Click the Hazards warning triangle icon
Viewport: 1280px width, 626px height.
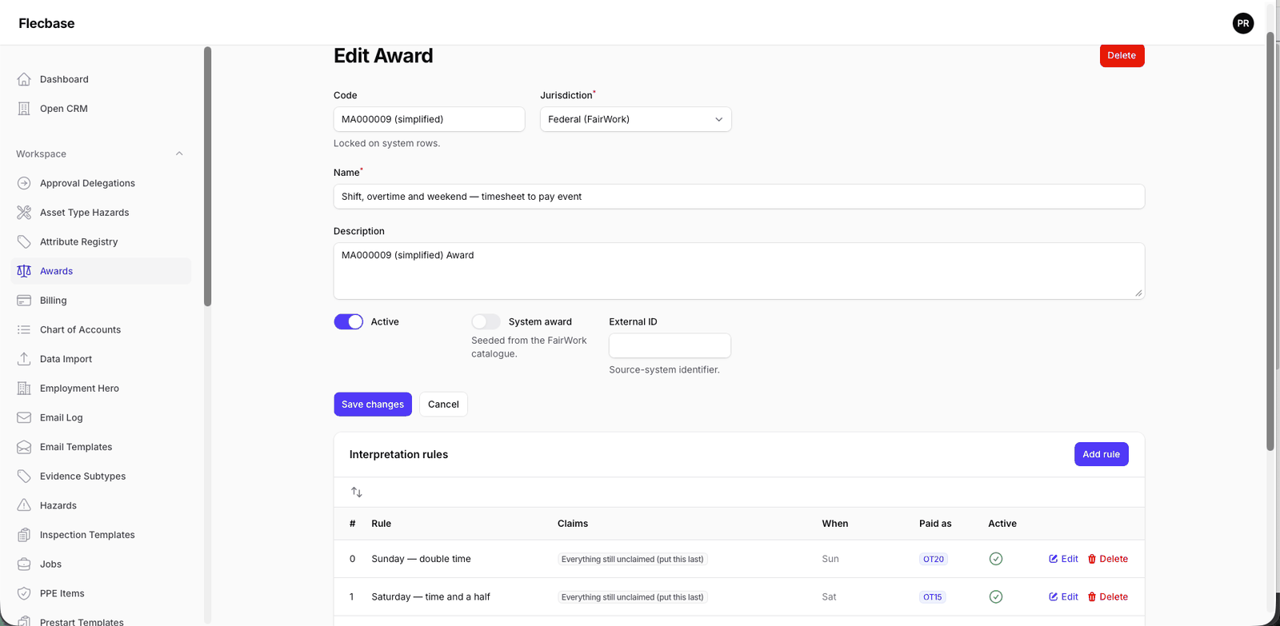tap(24, 505)
